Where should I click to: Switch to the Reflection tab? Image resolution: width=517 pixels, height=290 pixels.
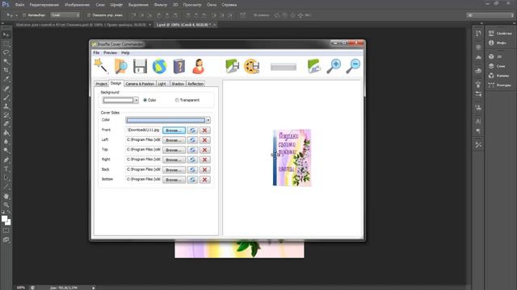coord(195,84)
